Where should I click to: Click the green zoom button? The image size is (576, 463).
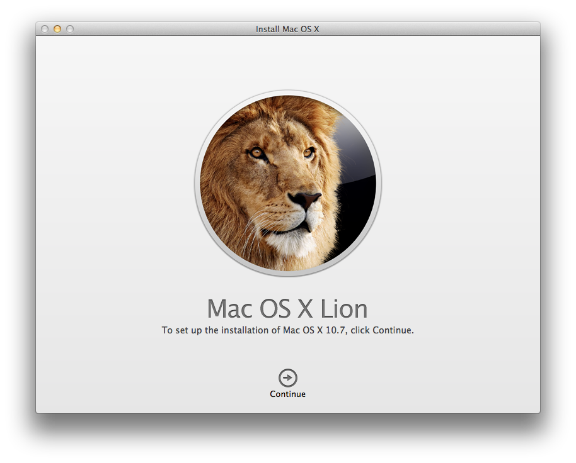(x=71, y=29)
